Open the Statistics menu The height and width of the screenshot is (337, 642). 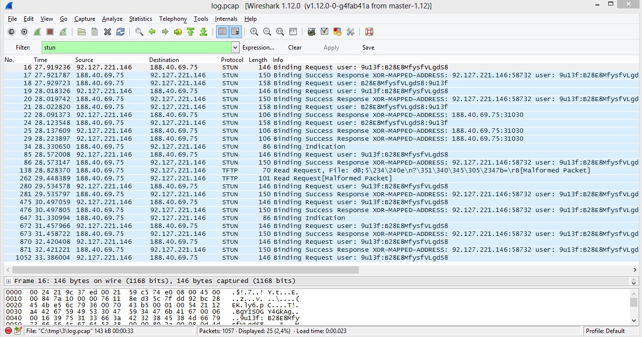coord(140,19)
